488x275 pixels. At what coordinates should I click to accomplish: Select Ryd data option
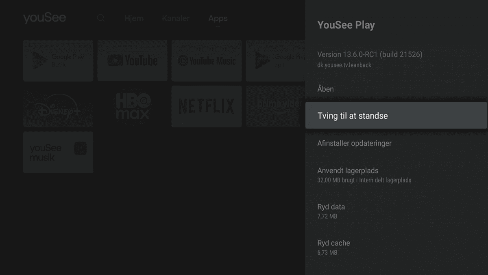pos(331,211)
